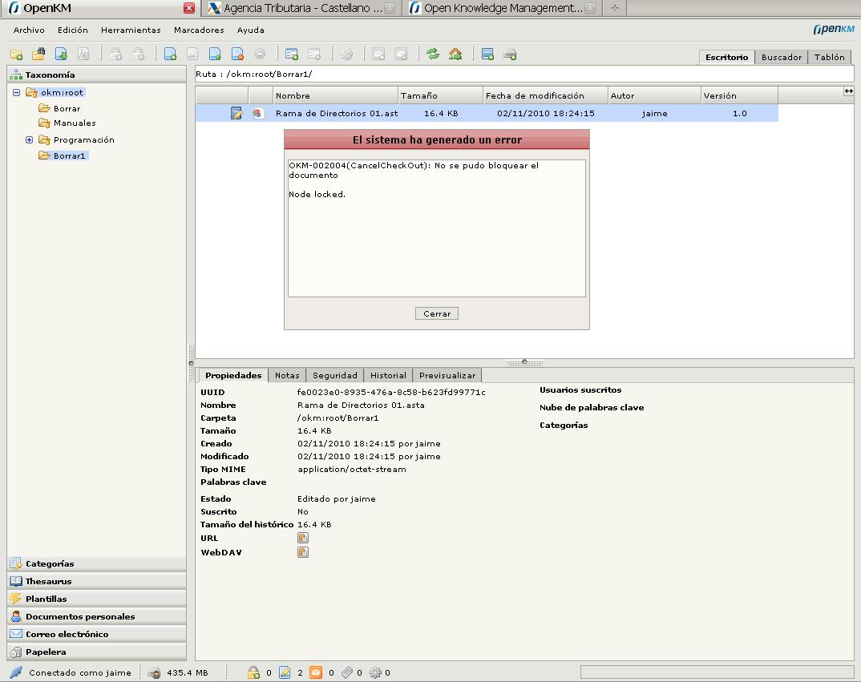Switch to Agencia Tributaria browser tab
This screenshot has height=682, width=861.
(x=302, y=8)
